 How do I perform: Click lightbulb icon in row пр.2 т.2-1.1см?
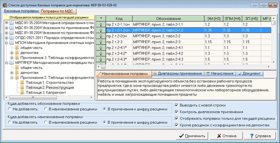pos(101,25)
